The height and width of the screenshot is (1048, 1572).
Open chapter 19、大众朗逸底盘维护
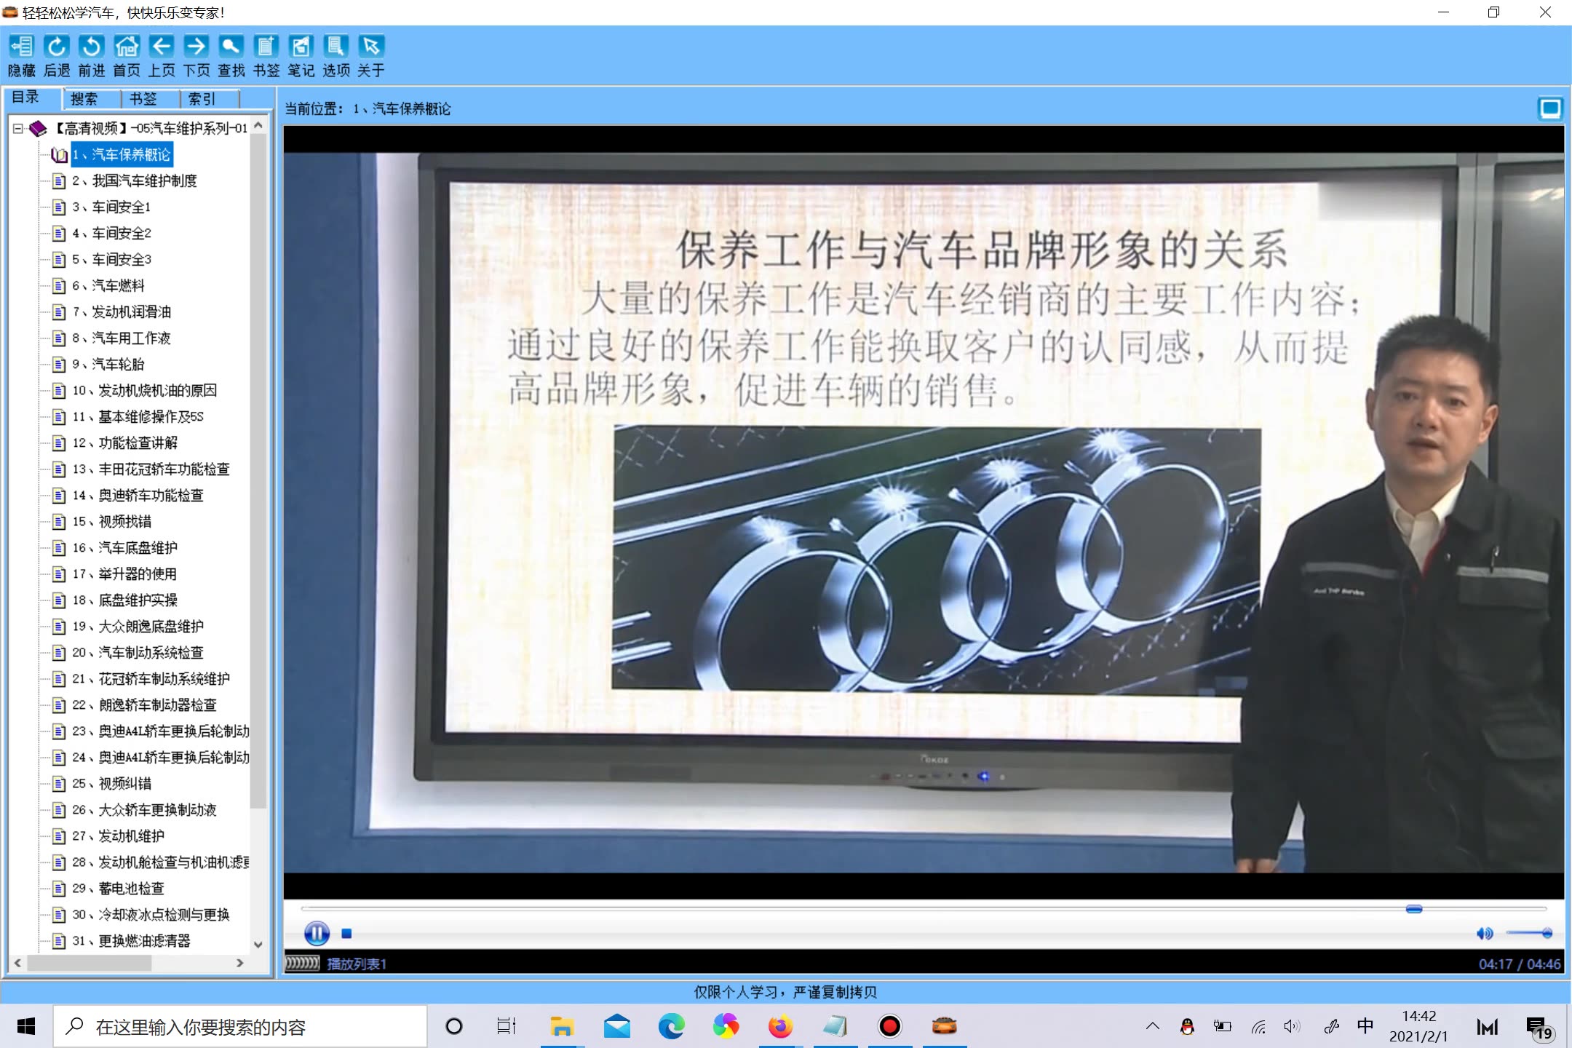(x=138, y=627)
